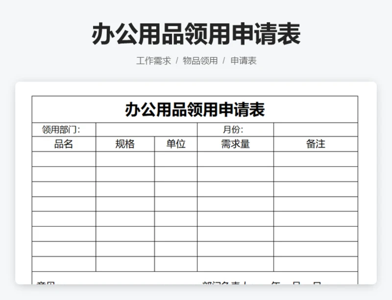The height and width of the screenshot is (300, 392).
Task: Select the 领用部门: label cell
Action: [x=64, y=130]
